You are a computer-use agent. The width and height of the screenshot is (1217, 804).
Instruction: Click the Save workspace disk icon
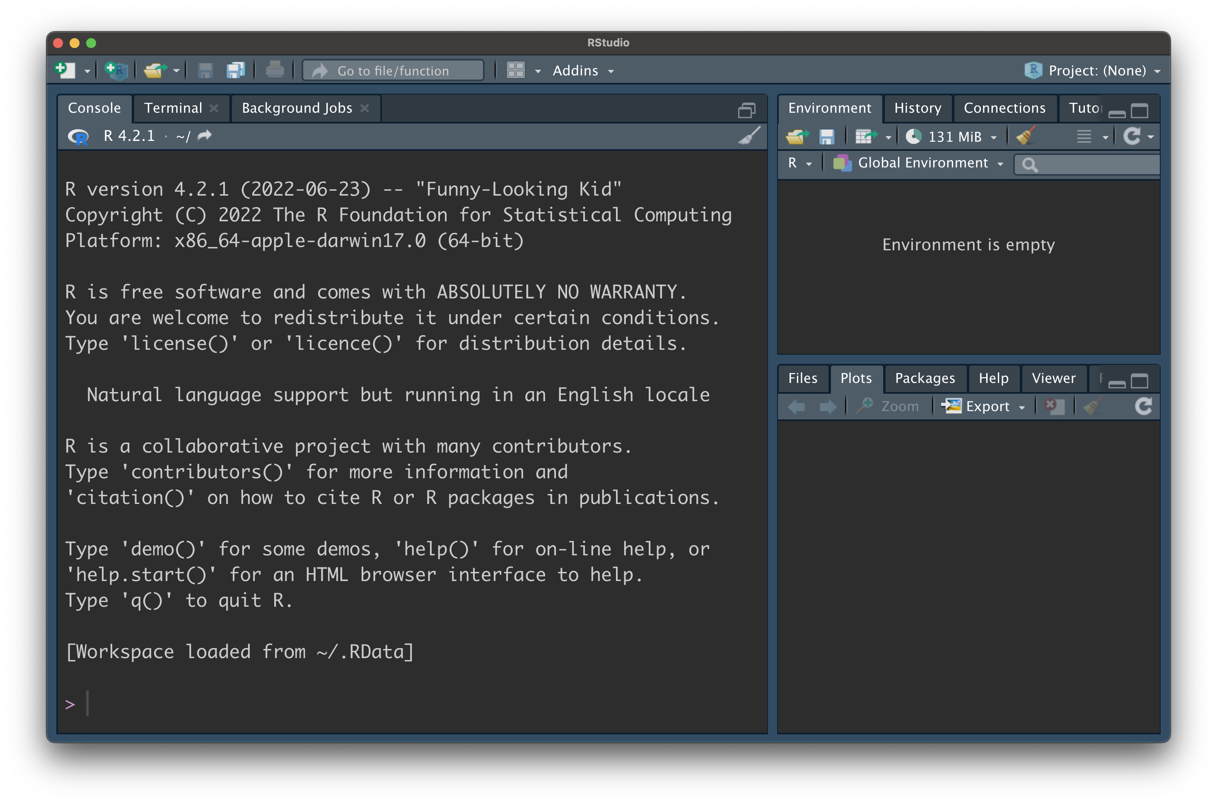click(826, 137)
